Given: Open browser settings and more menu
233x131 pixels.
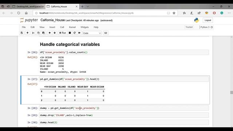Looking at the screenshot, I should pos(229,13).
